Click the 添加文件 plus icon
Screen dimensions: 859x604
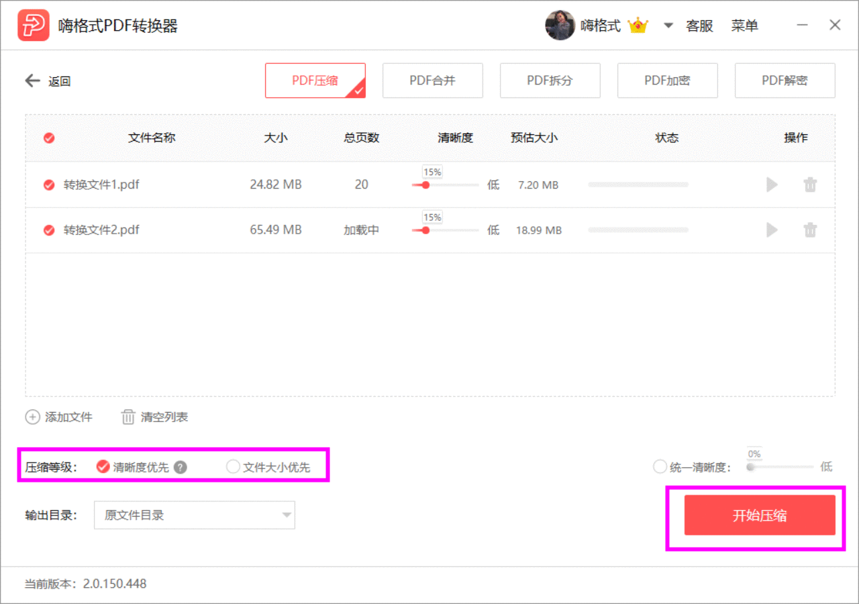tap(32, 417)
